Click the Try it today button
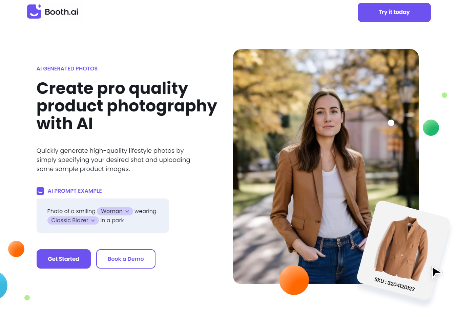 point(394,12)
